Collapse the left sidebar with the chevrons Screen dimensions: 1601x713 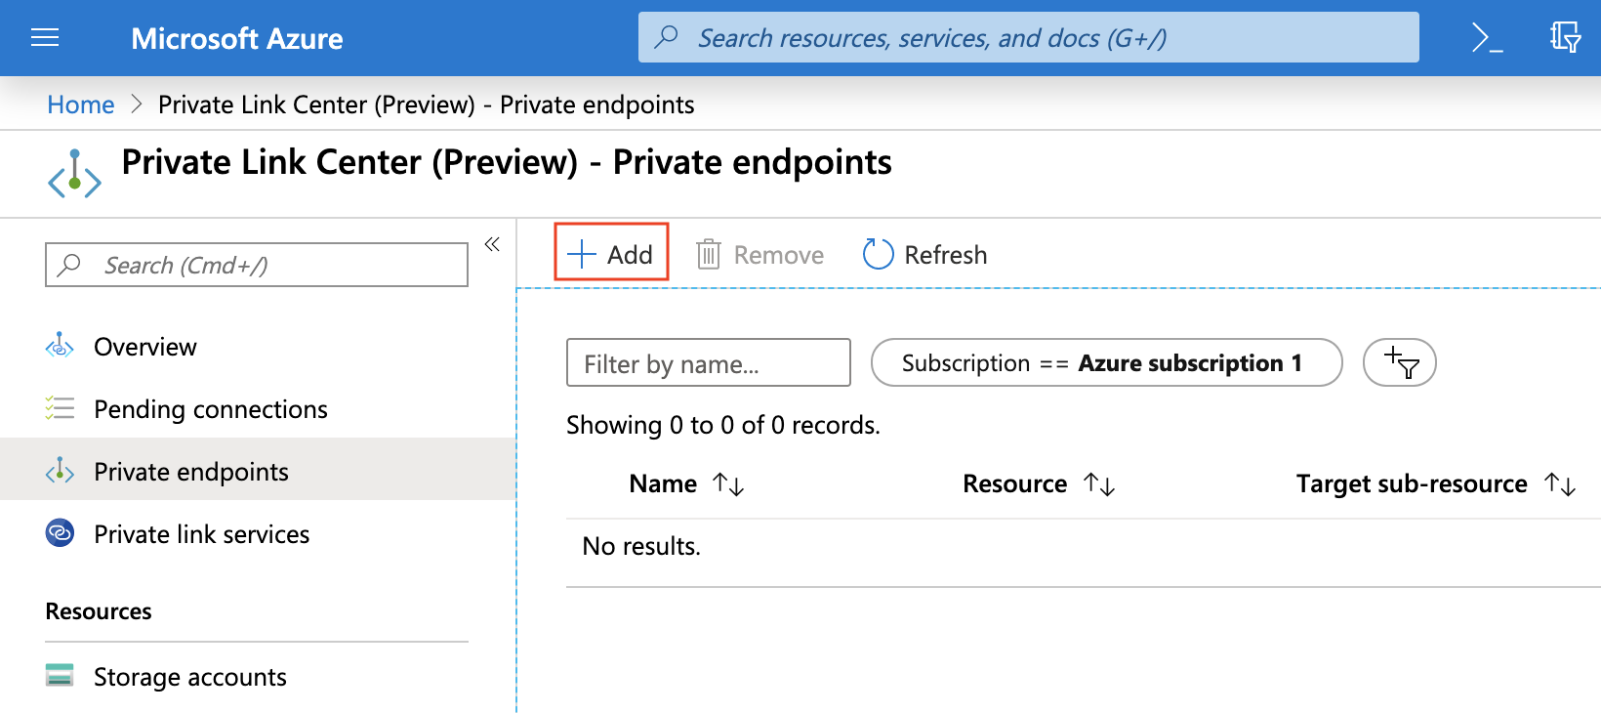point(492,244)
